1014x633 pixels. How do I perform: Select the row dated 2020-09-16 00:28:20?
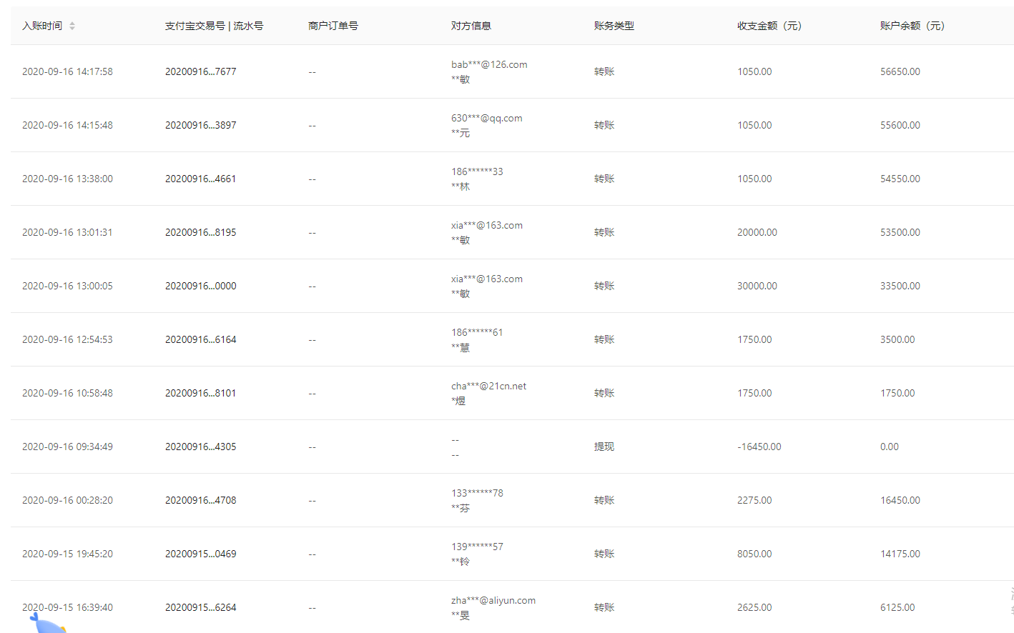(67, 500)
